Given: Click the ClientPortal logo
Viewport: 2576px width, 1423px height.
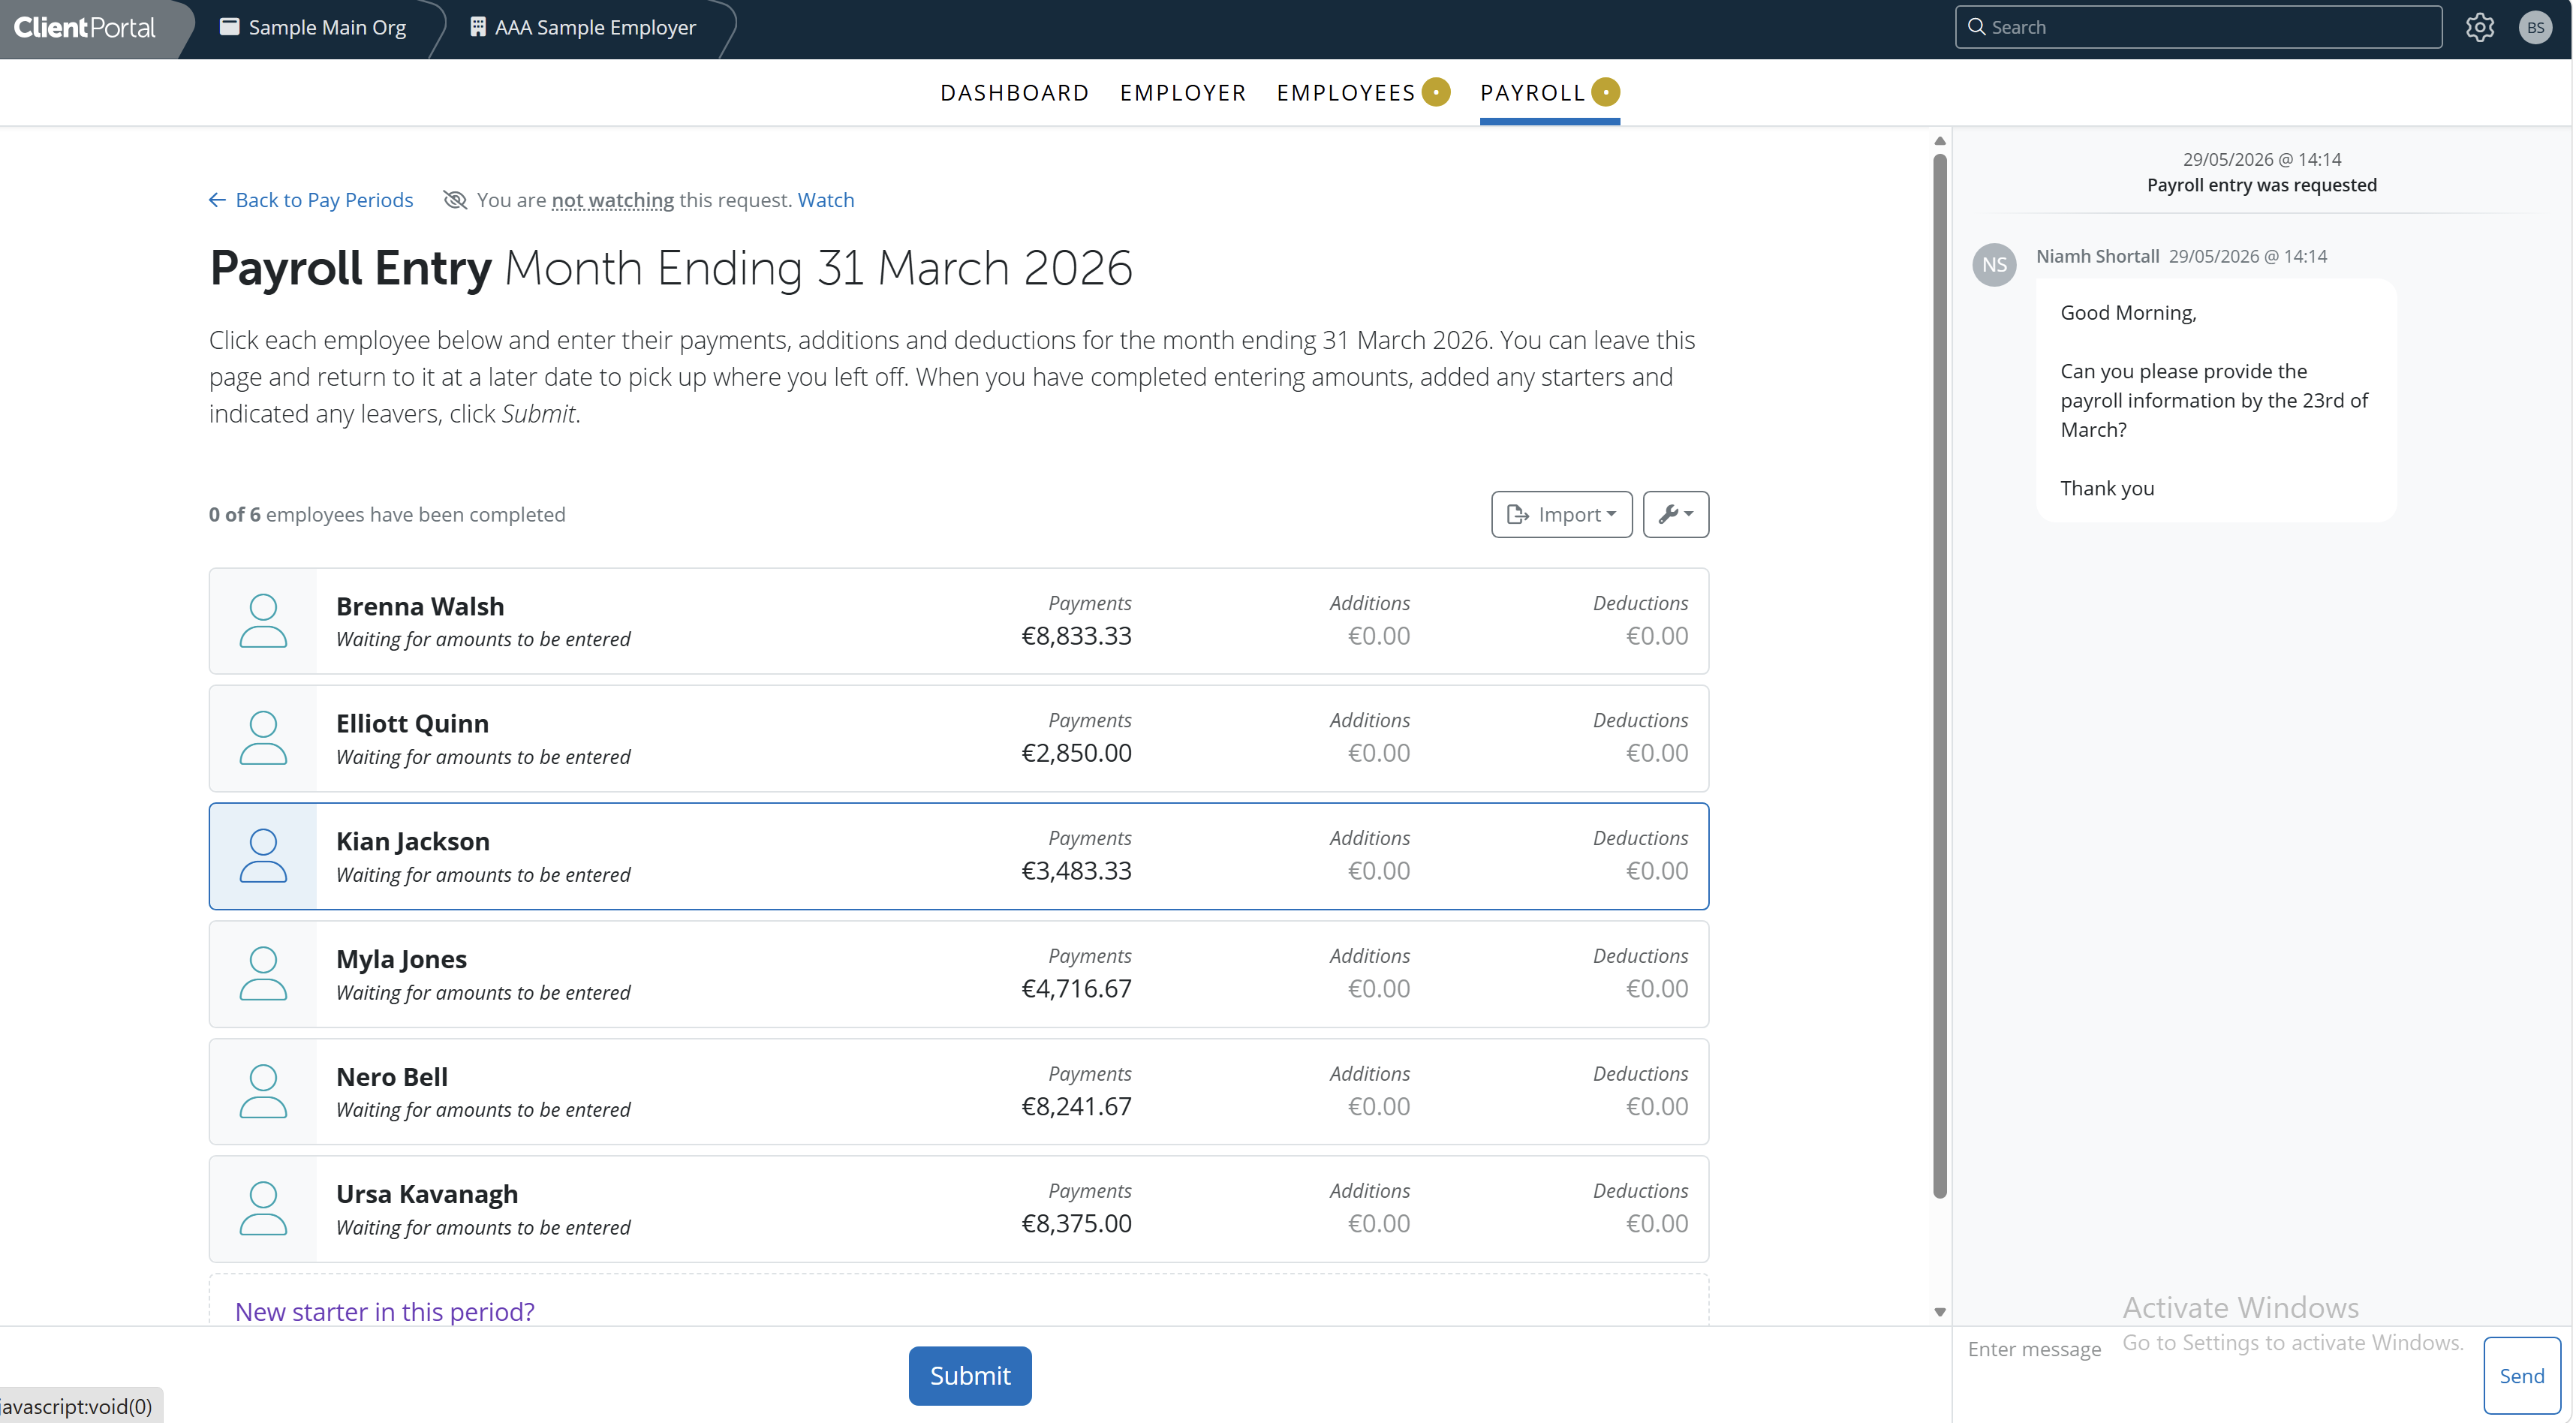Looking at the screenshot, I should click(x=85, y=27).
